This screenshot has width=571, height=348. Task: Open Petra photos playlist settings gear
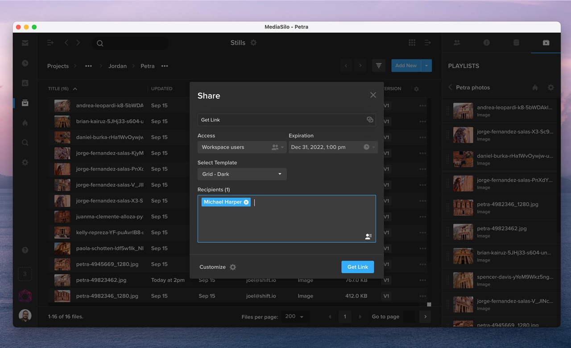click(x=550, y=87)
